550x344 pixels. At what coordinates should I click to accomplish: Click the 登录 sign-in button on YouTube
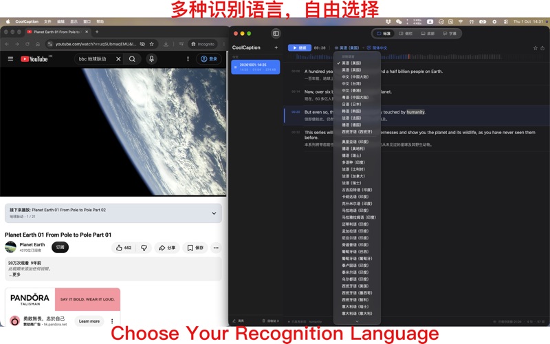point(209,59)
